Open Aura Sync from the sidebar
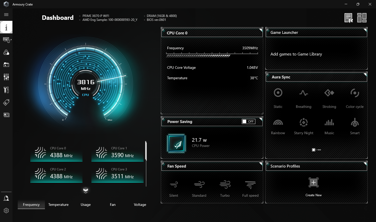The width and height of the screenshot is (376, 222). point(6,52)
